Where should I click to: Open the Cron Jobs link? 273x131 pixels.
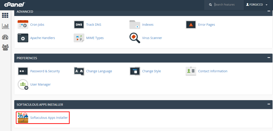[37, 25]
